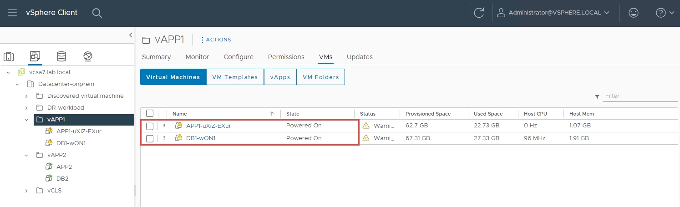Check the DB1-wON1 row checkbox

click(150, 138)
